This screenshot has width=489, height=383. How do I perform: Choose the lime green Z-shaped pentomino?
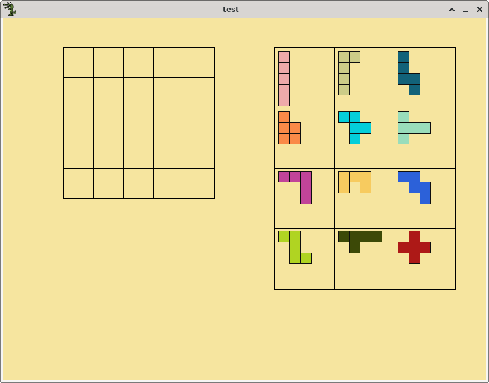tap(295, 247)
